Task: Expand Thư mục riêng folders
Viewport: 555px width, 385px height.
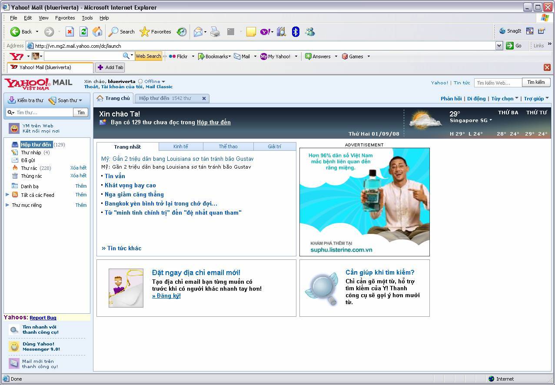Action: pos(7,205)
